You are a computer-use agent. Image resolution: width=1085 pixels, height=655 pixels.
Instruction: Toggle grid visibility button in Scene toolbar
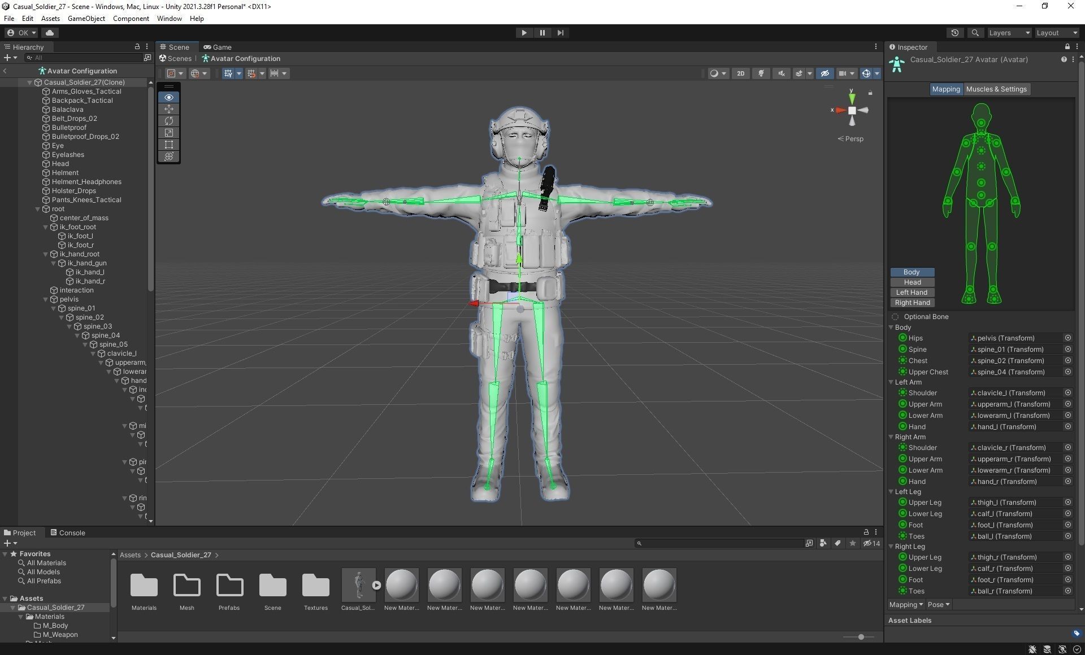click(228, 73)
